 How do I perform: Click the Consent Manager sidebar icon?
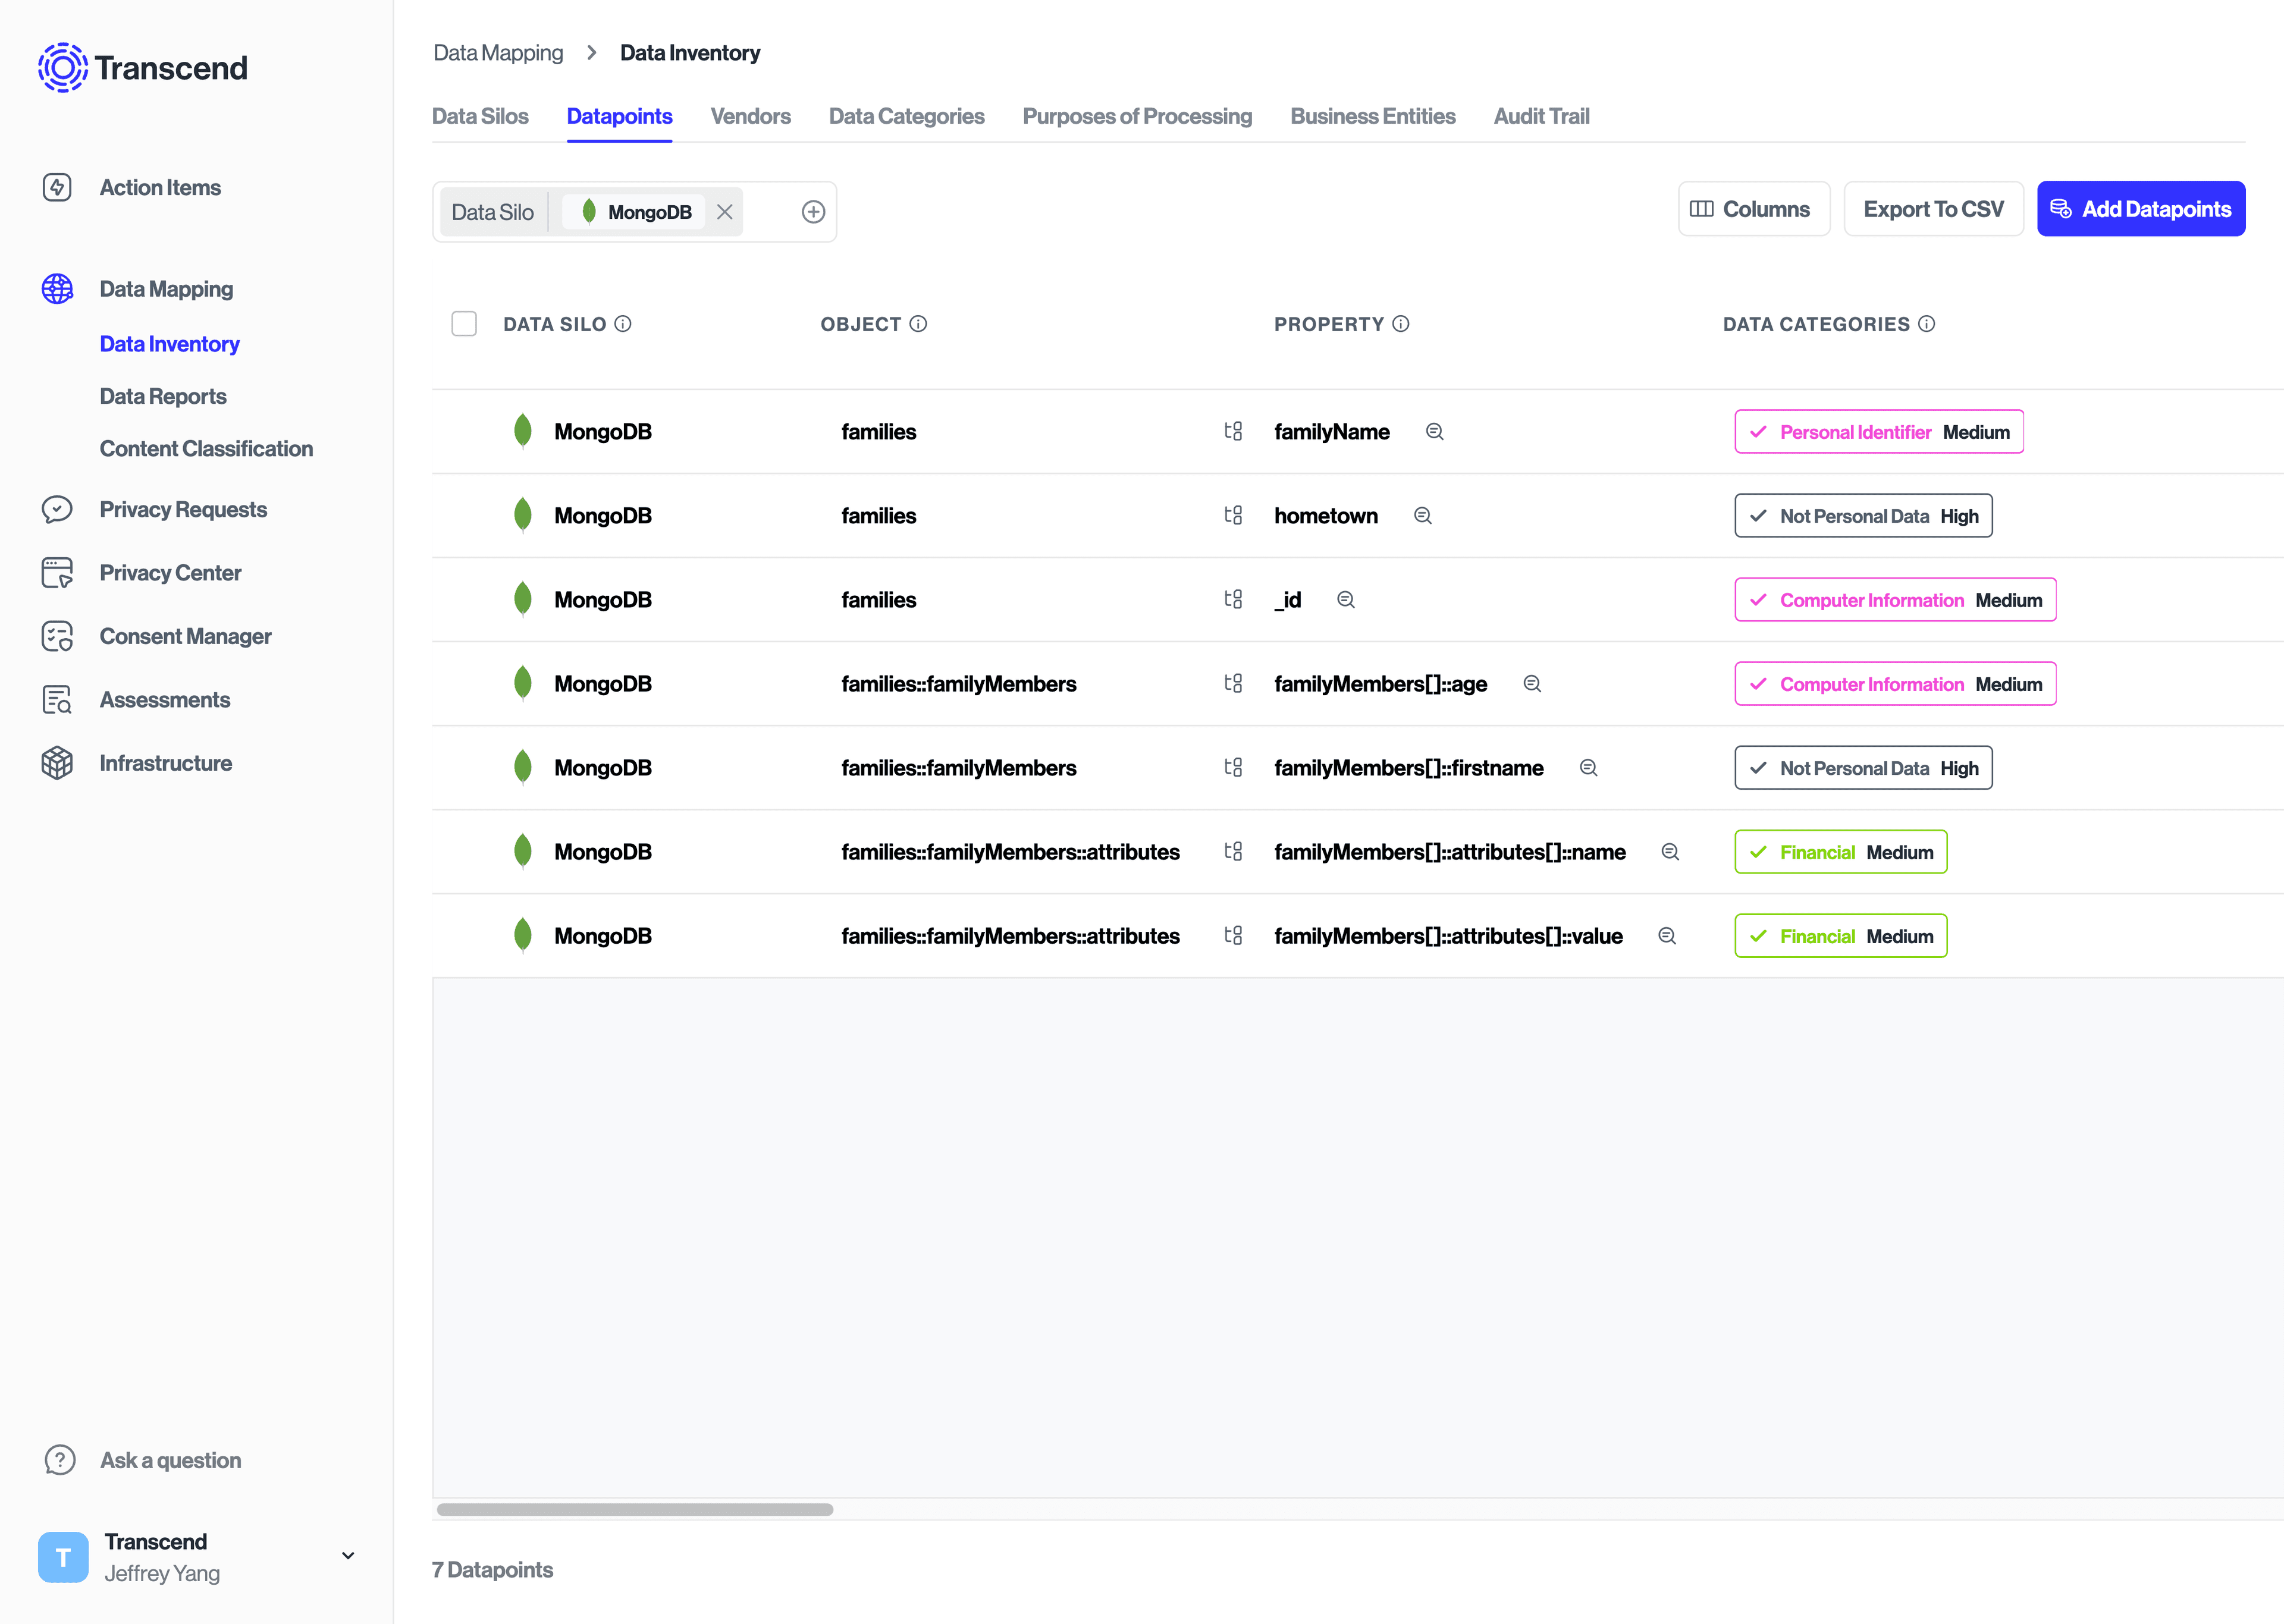(x=57, y=636)
